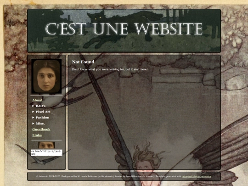The image size is (248, 186).
Task: Open petrapixel's layout generator link
Action: click(x=197, y=176)
